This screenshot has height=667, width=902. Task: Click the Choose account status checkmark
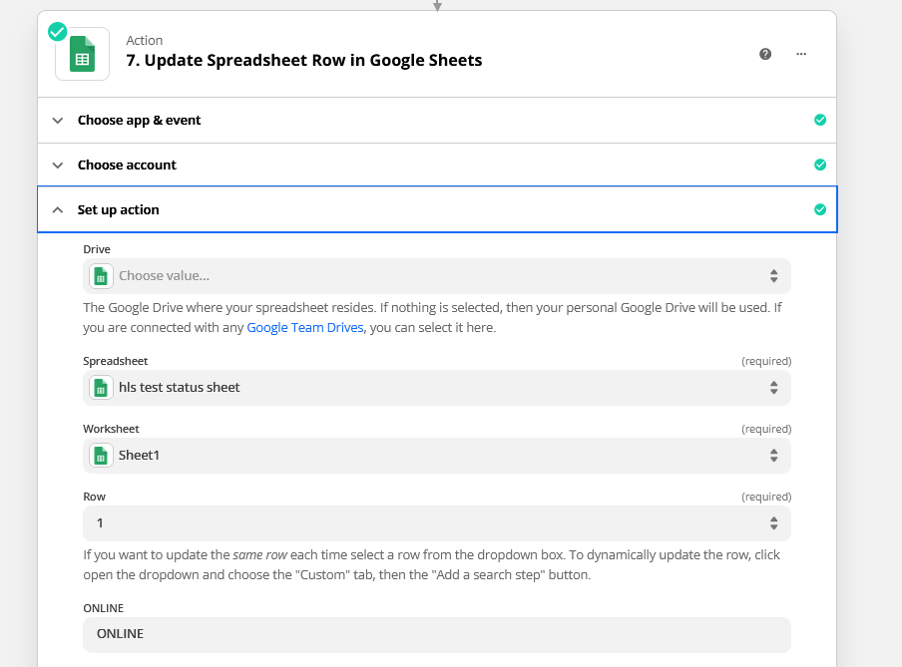click(x=820, y=165)
